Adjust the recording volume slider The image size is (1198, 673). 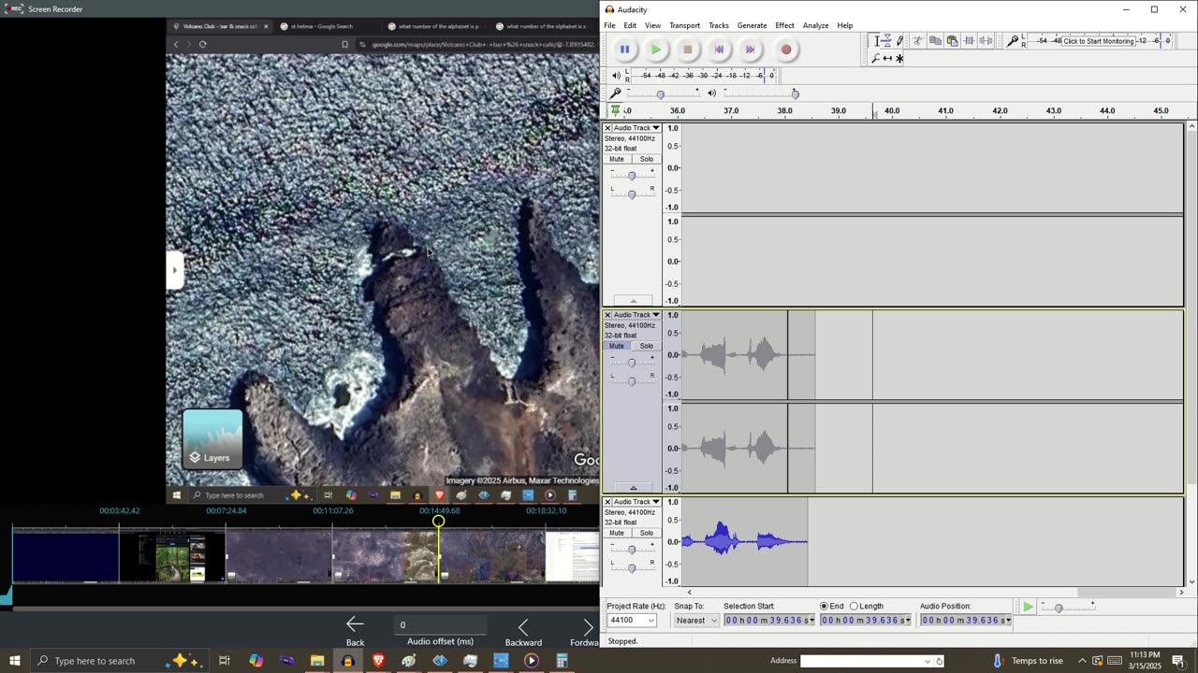click(x=661, y=94)
